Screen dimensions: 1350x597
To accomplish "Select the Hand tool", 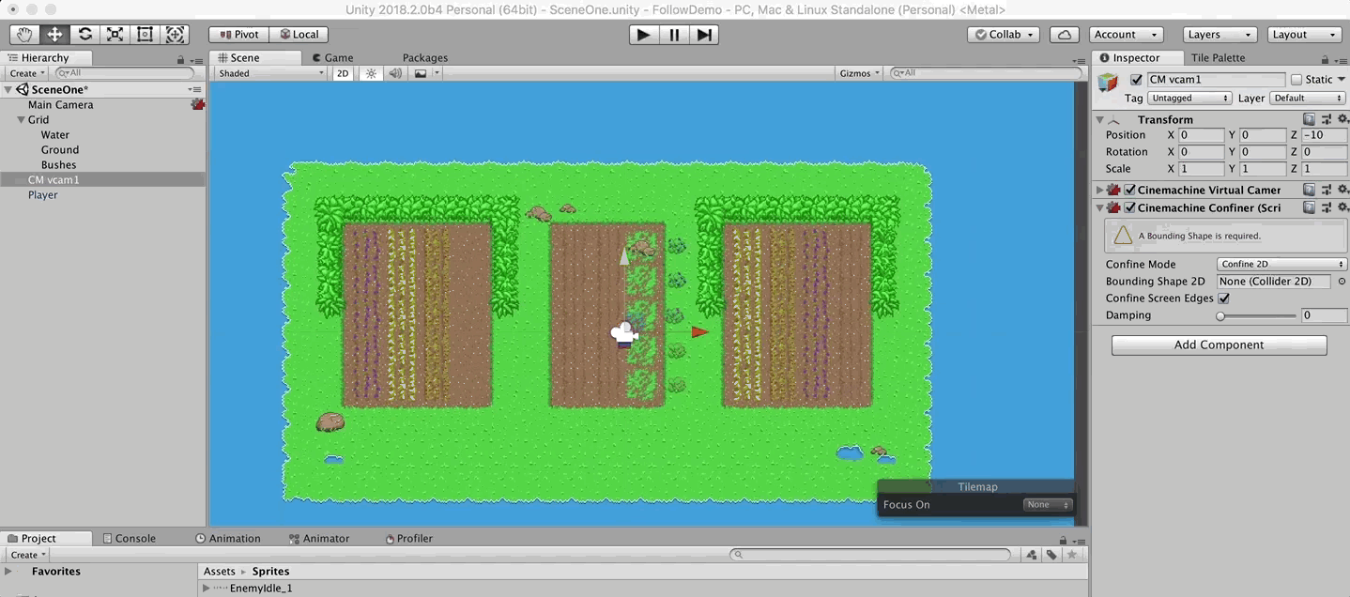I will tap(24, 35).
